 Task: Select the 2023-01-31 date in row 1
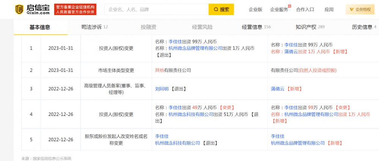click(61, 48)
